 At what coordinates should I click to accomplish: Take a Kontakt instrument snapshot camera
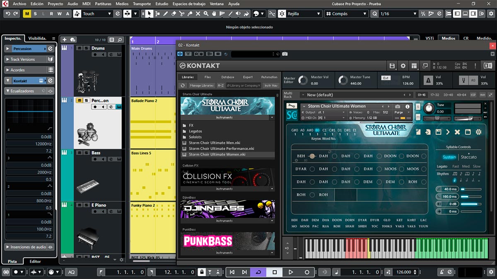point(398,106)
